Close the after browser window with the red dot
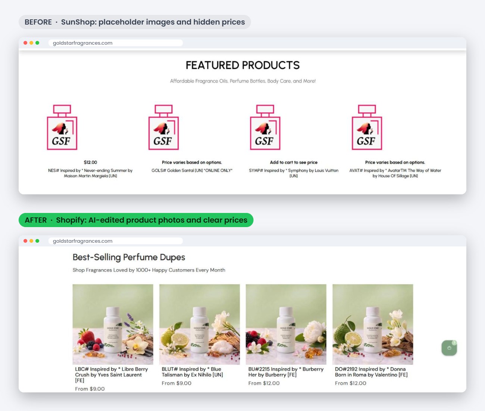 (25, 241)
